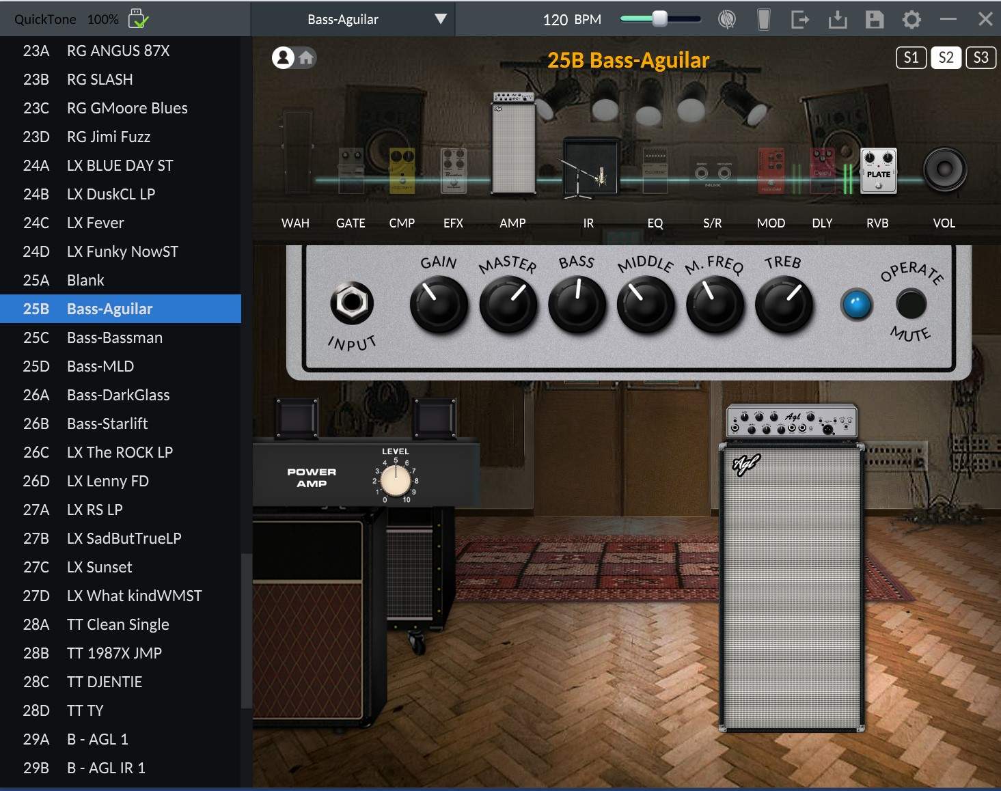Click the GATE label under the chain
This screenshot has height=791, width=1001.
[351, 223]
